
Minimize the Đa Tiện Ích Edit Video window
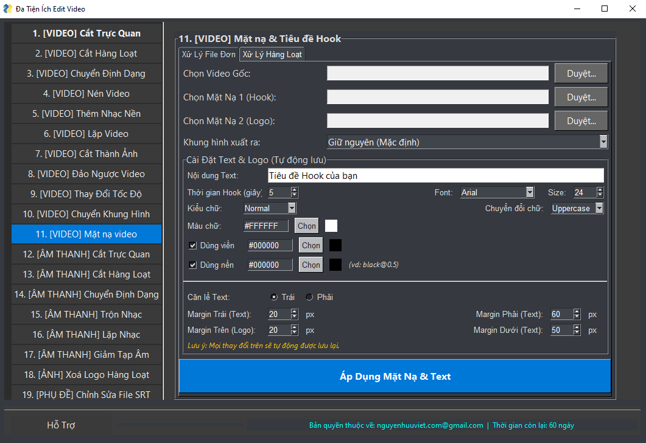pyautogui.click(x=577, y=9)
